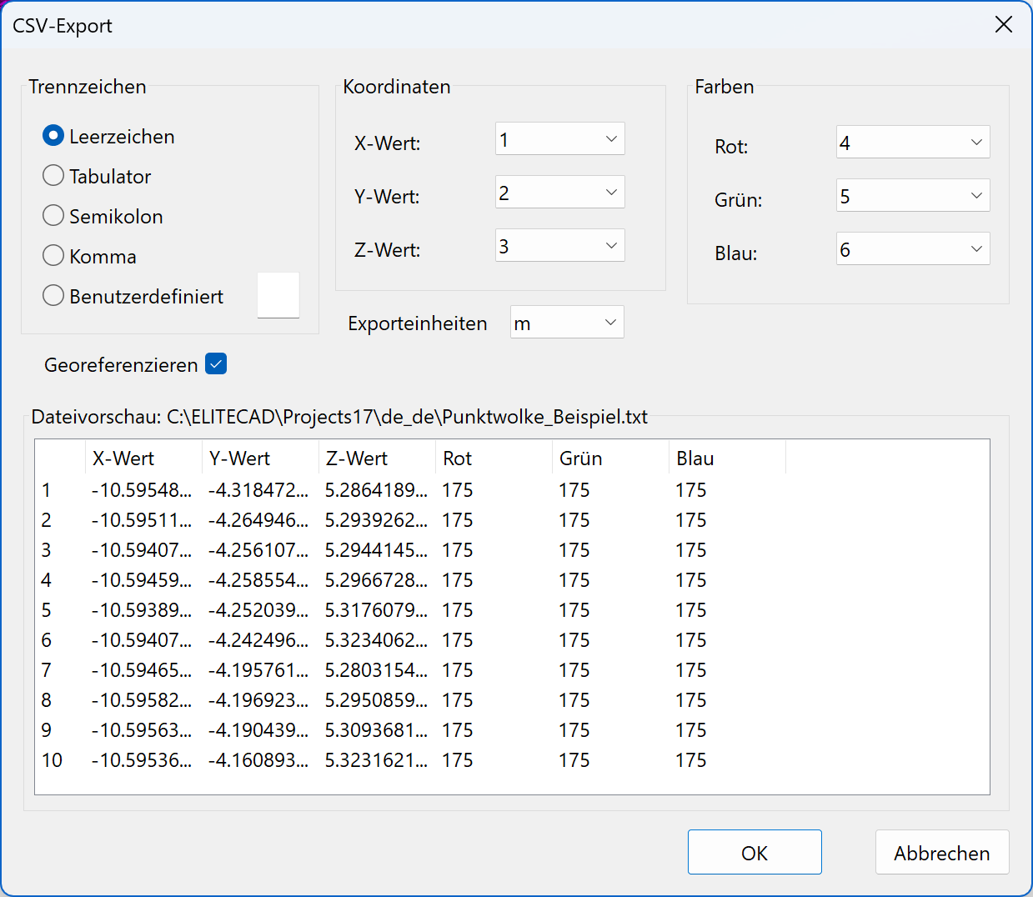The image size is (1033, 897).
Task: Click the custom separator text field
Action: (x=278, y=295)
